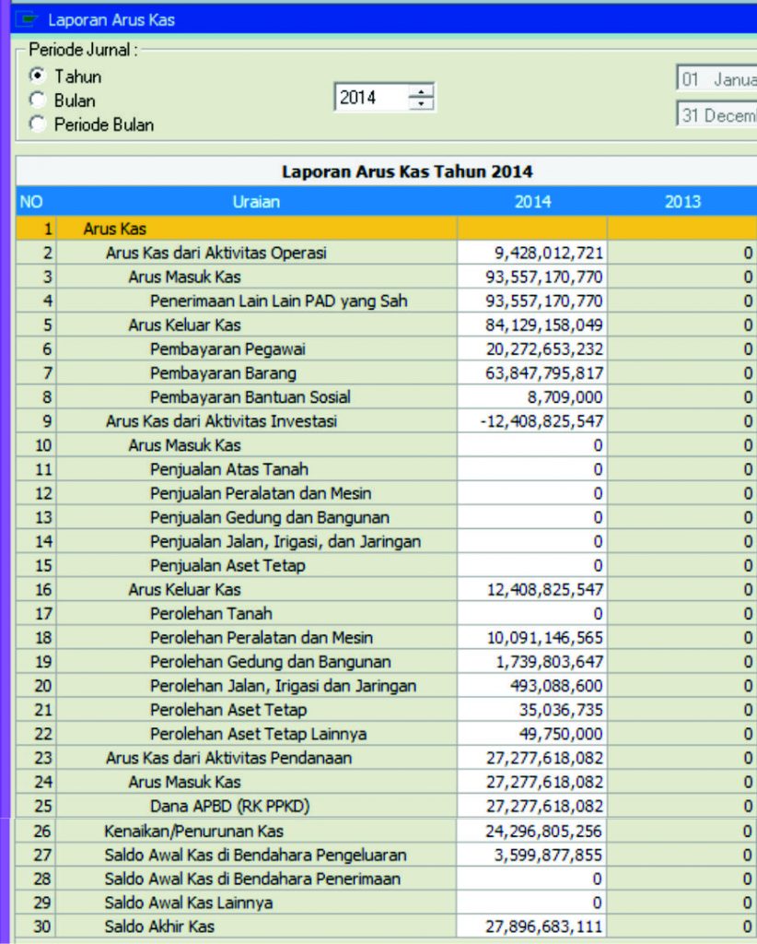Screen dimensions: 757x944
Task: Click the 49,750,000 other asset value
Action: pyautogui.click(x=561, y=735)
